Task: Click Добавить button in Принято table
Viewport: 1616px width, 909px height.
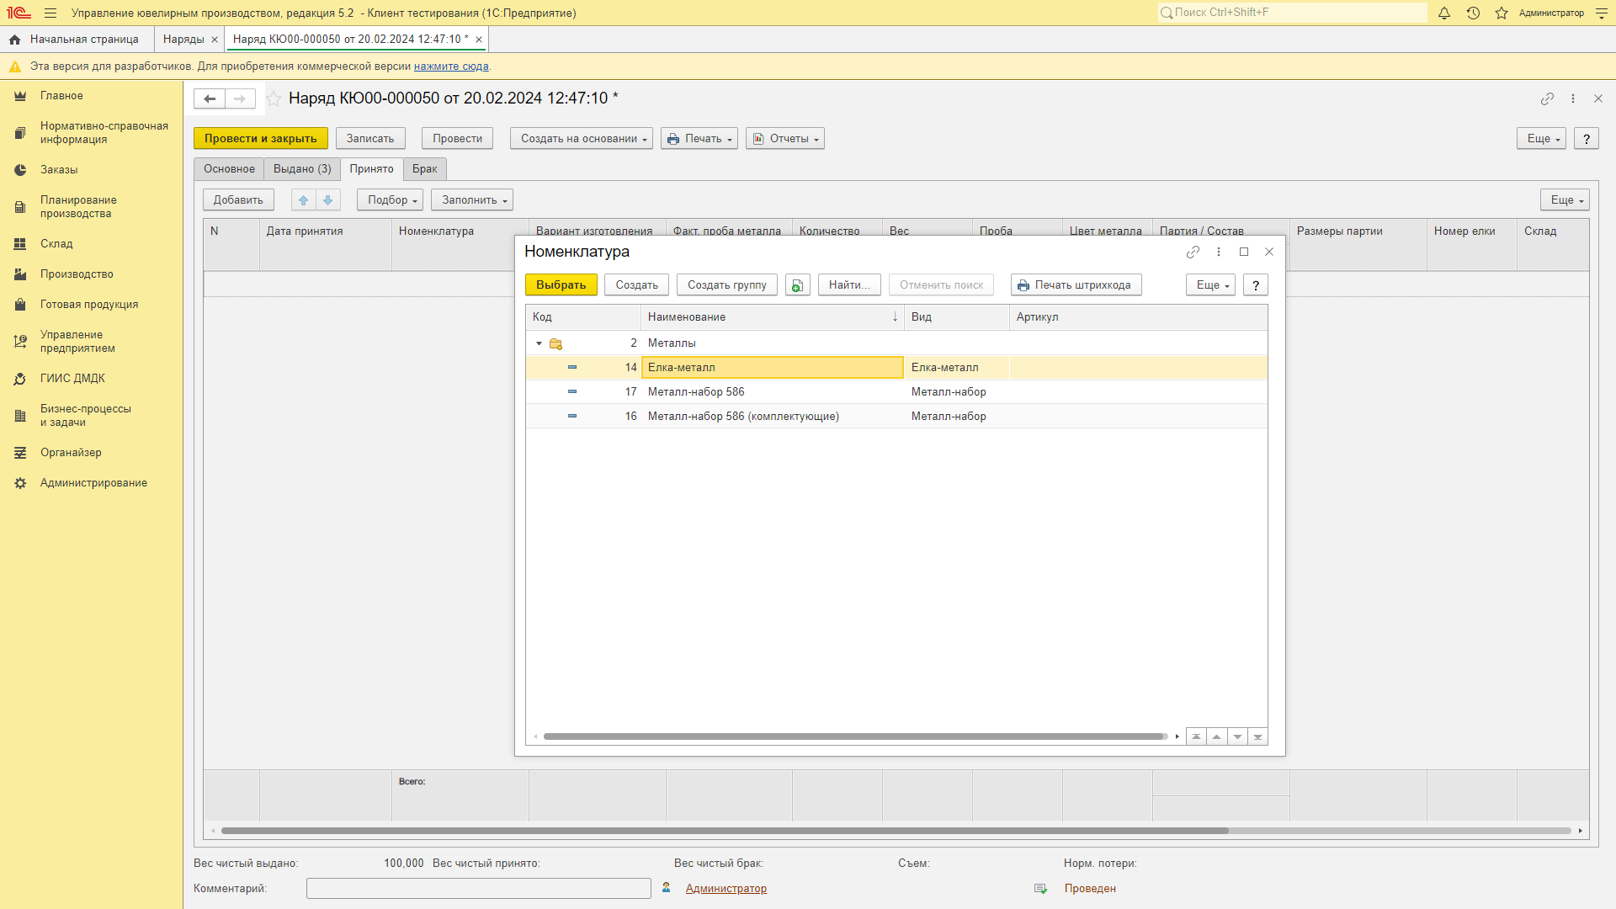Action: [238, 200]
